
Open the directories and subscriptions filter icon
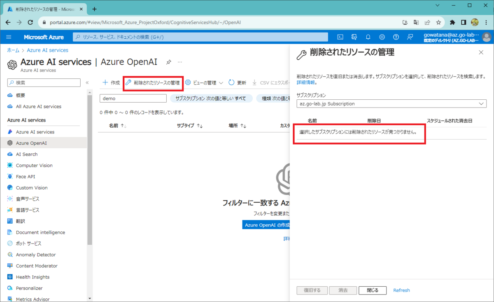354,37
